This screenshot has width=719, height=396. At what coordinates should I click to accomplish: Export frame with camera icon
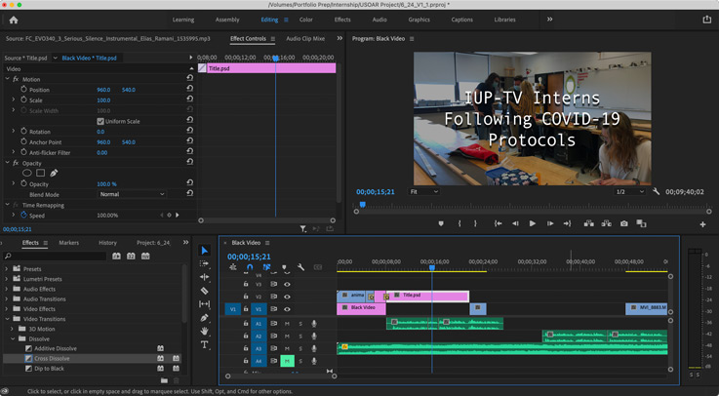(624, 223)
